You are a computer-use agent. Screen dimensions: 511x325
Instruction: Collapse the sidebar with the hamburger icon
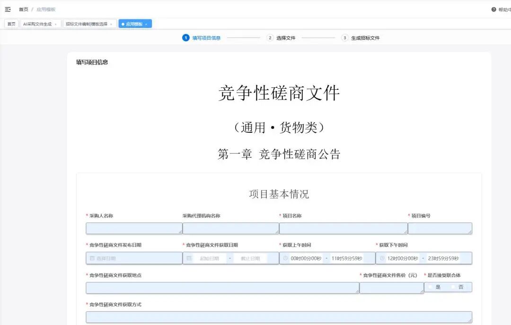(x=8, y=9)
